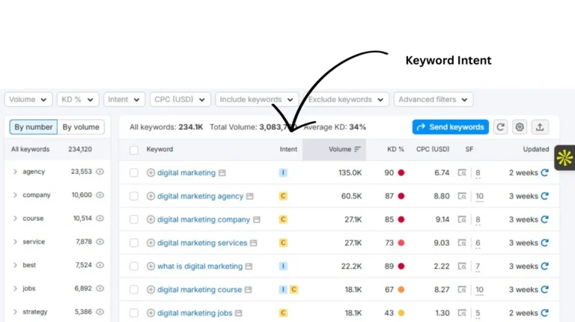The width and height of the screenshot is (575, 322).
Task: Click the yellow asterisk widget icon
Action: 565,158
